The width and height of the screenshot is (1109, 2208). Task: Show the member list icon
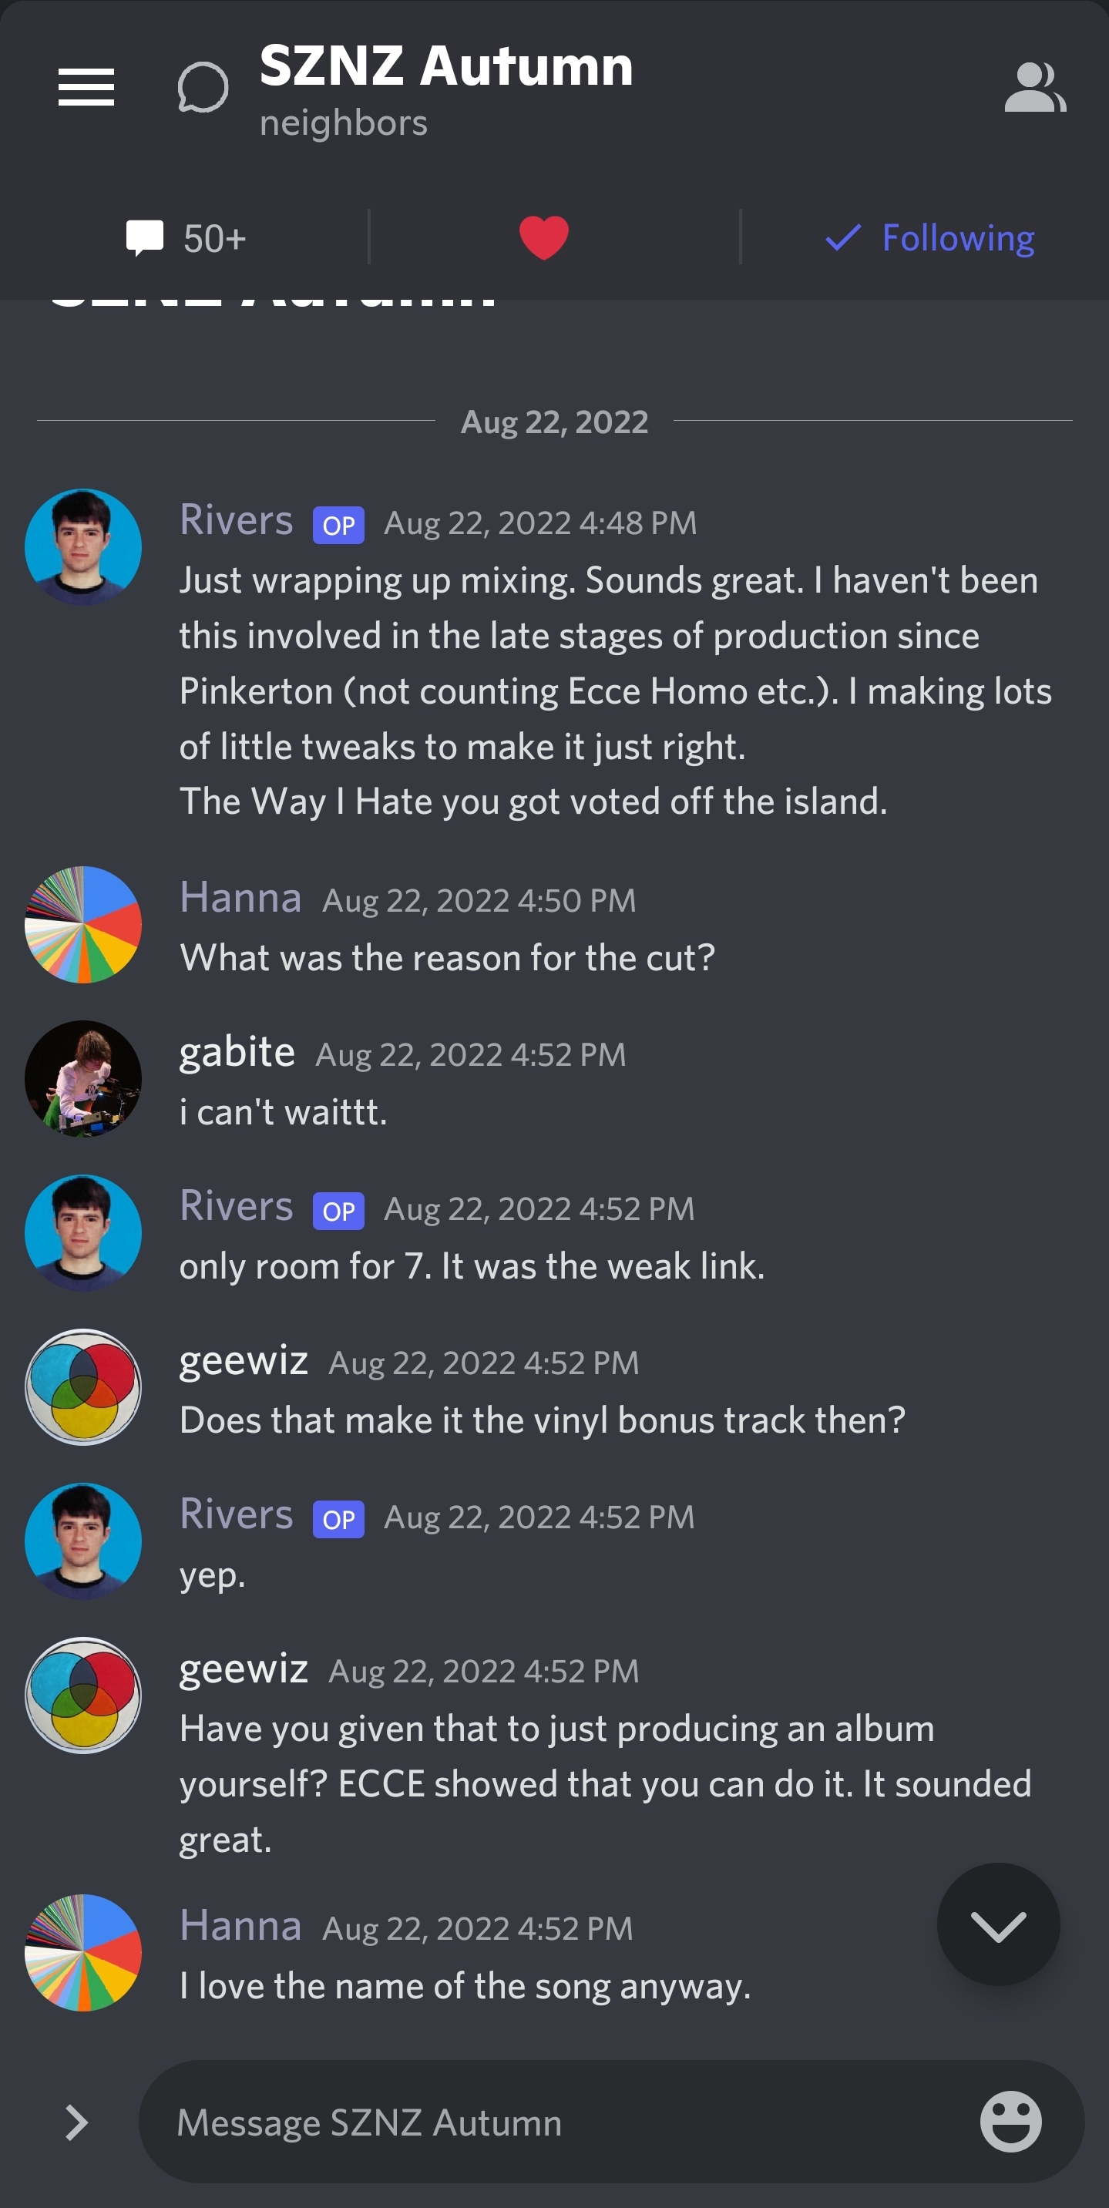coord(1034,87)
